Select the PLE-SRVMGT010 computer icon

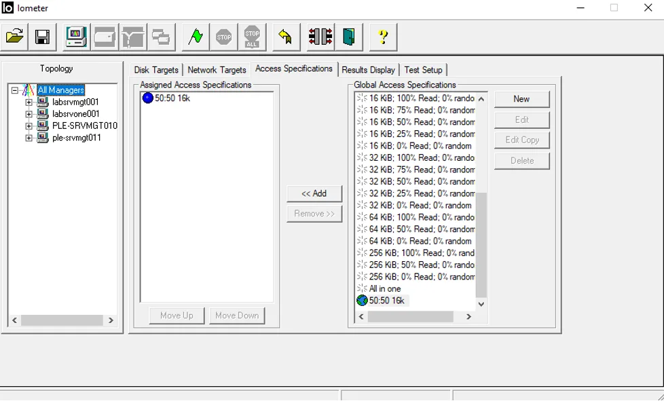[x=42, y=126]
